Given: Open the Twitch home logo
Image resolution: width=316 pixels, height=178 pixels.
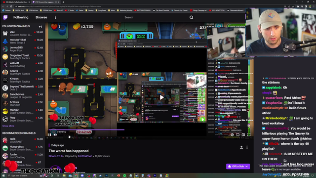Looking at the screenshot, I should [5, 18].
